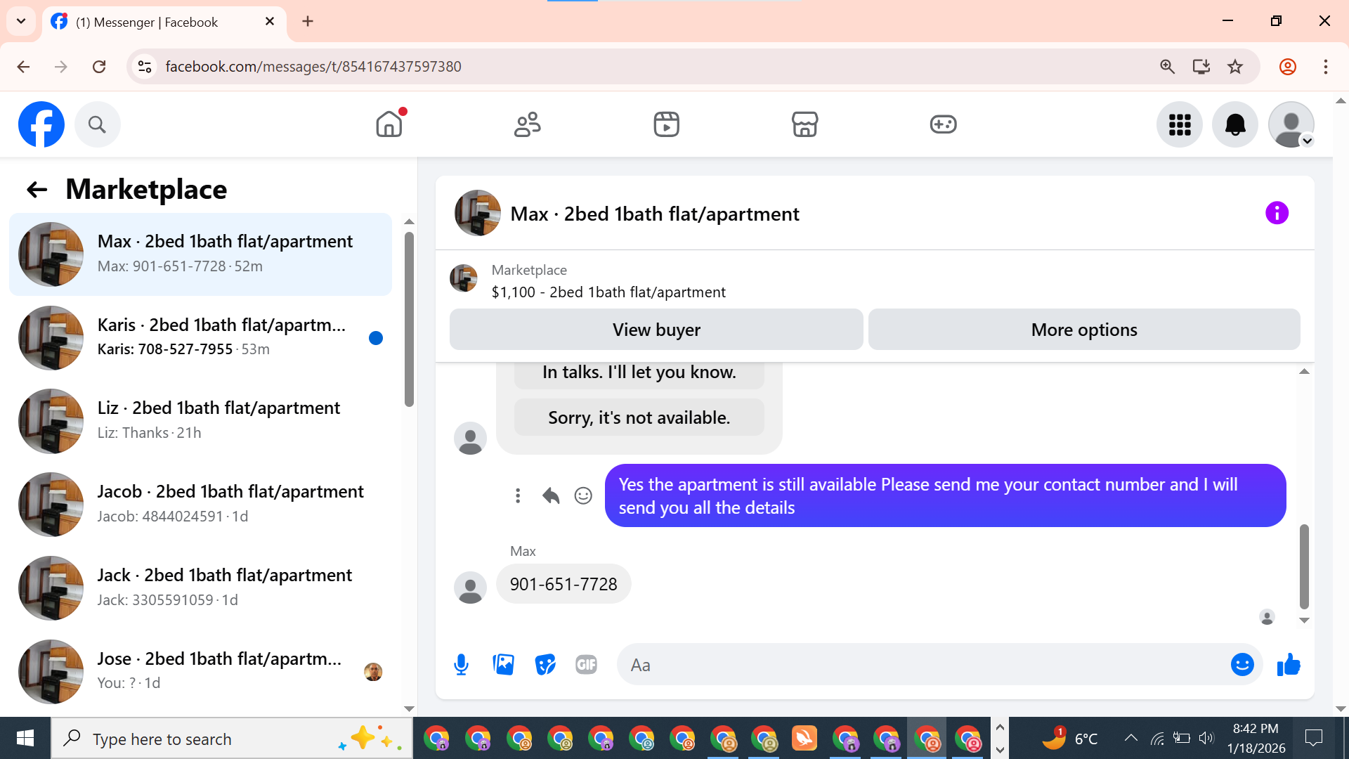Go to the Facebook Marketplace tab
The width and height of the screenshot is (1349, 759).
coord(804,124)
